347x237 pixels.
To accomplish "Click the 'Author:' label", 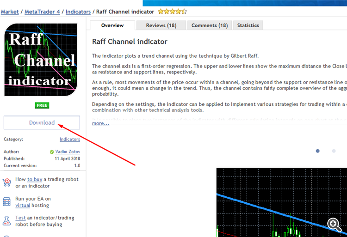I will [x=11, y=152].
